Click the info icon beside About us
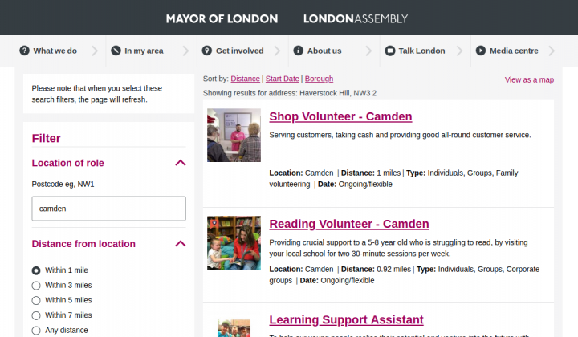 click(x=298, y=51)
